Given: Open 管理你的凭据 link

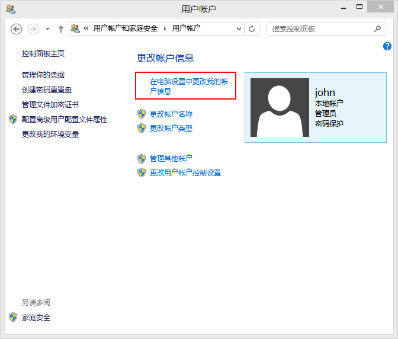Looking at the screenshot, I should click(43, 75).
